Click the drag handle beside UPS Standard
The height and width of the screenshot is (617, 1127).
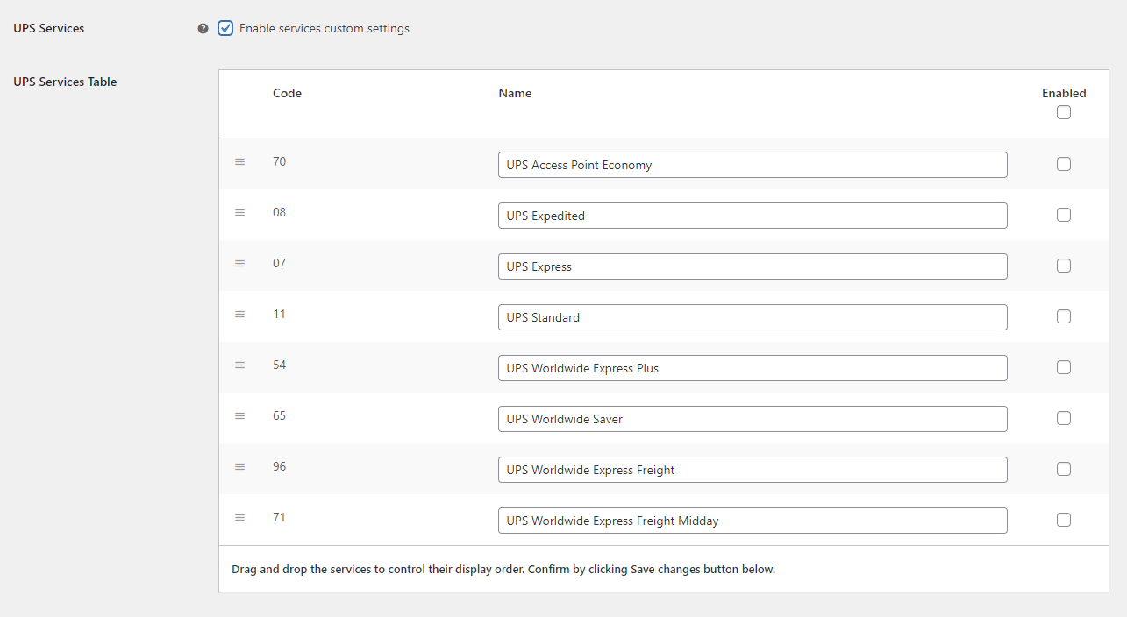(x=240, y=314)
